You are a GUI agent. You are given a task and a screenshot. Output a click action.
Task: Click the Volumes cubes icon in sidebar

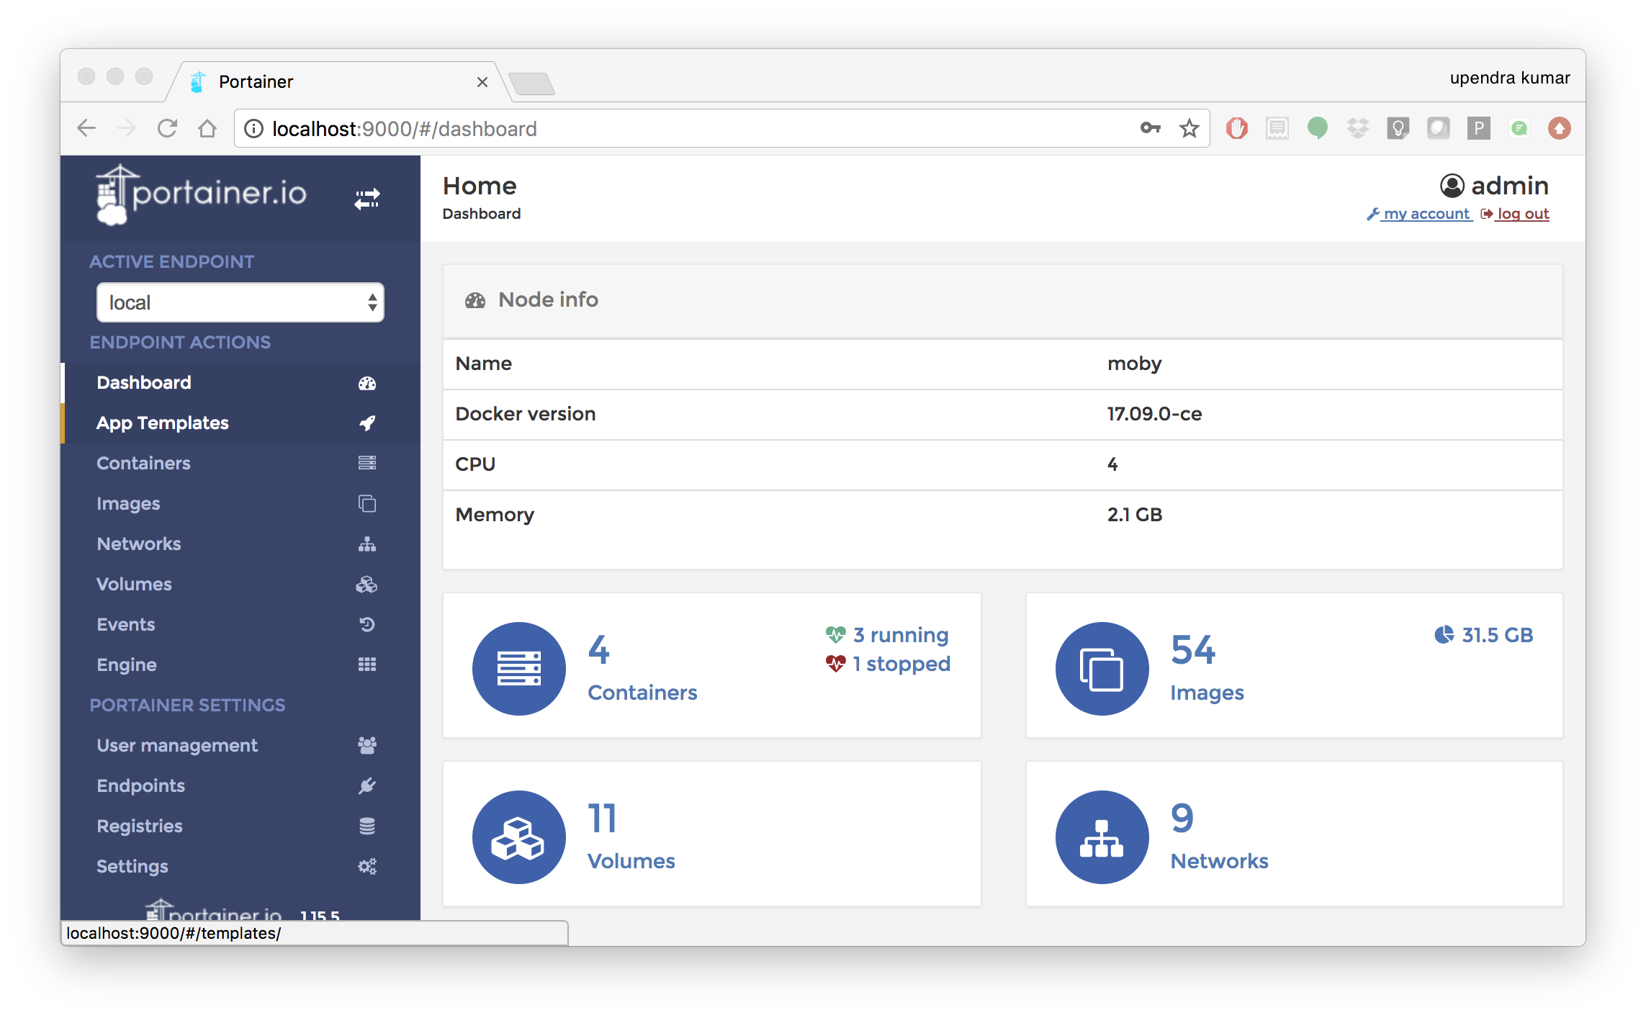366,585
